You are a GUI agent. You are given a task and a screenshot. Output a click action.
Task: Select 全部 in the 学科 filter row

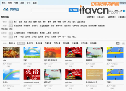[11, 22]
